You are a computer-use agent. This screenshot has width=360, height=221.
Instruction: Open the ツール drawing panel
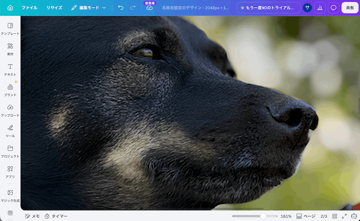click(10, 131)
